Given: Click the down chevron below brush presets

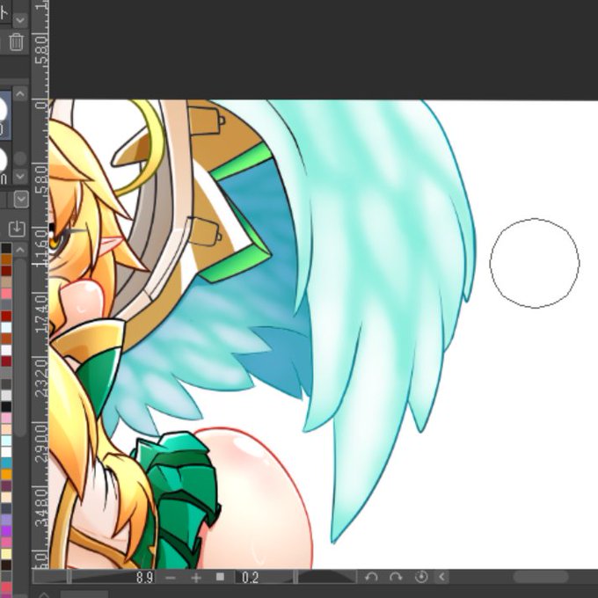Looking at the screenshot, I should (20, 176).
